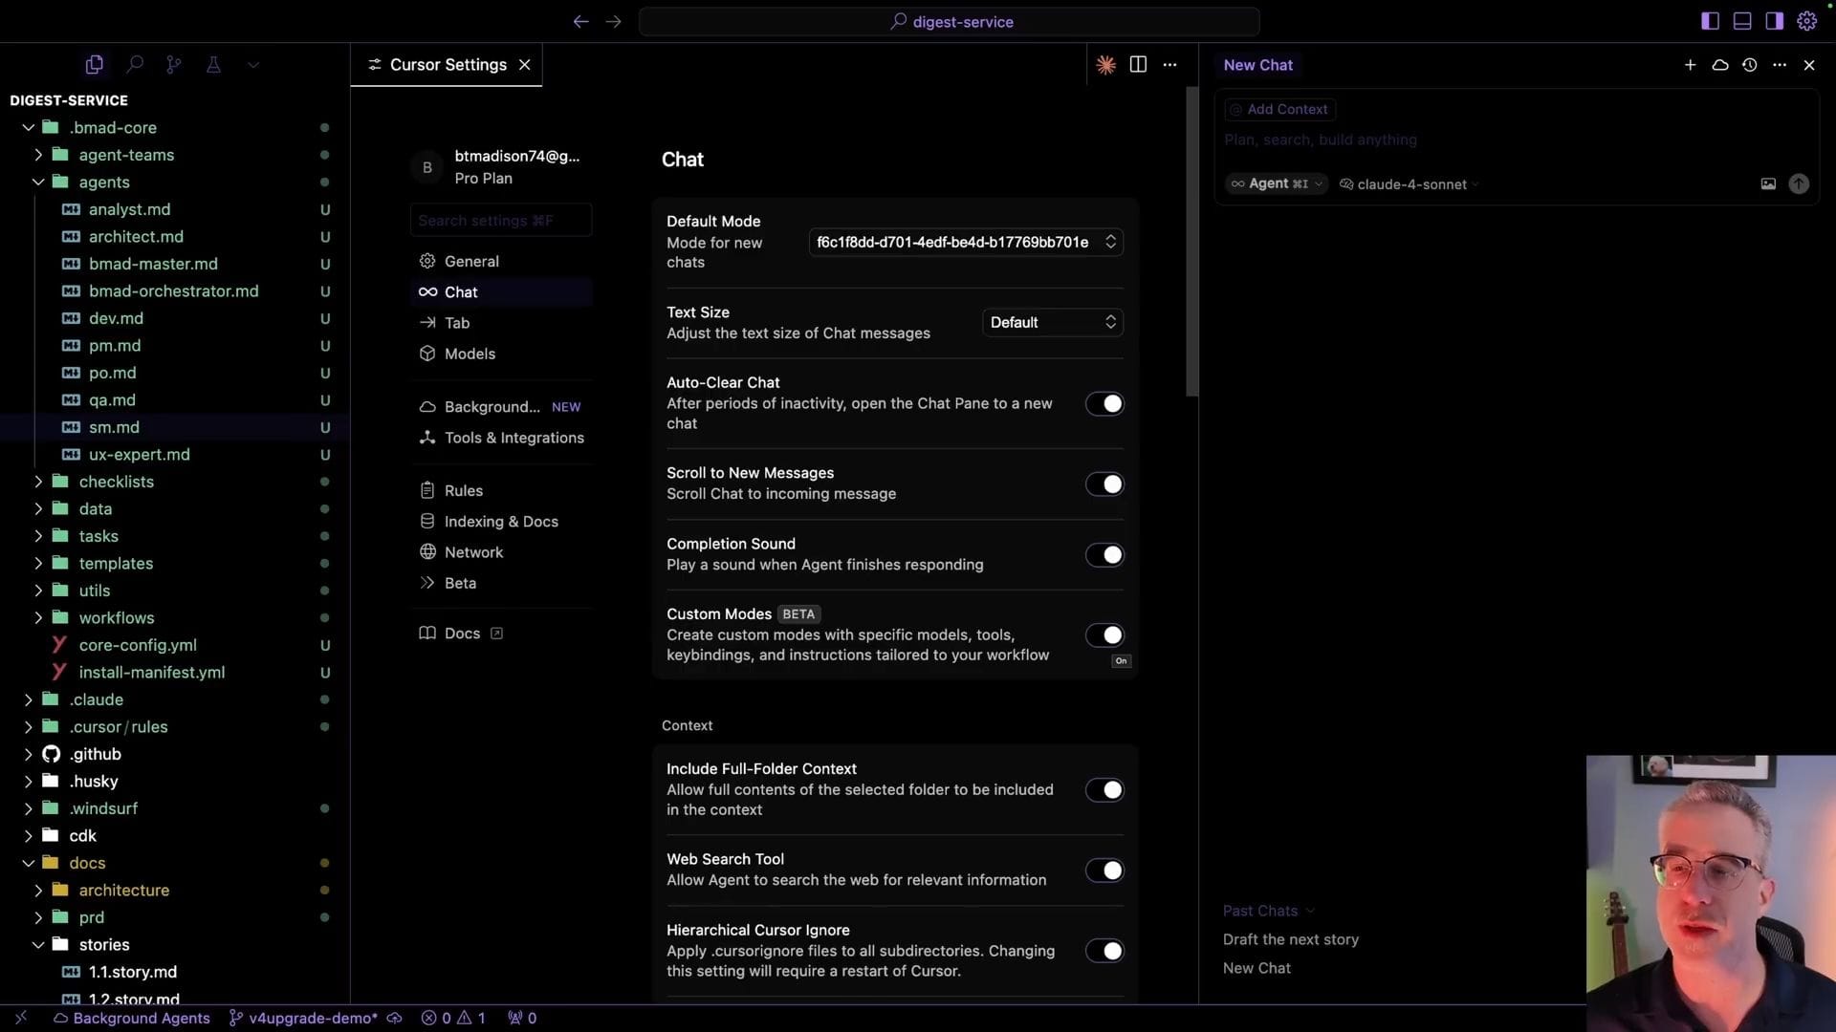Open past chat Draft the next story
Screen dimensions: 1836x1032
(1290, 939)
